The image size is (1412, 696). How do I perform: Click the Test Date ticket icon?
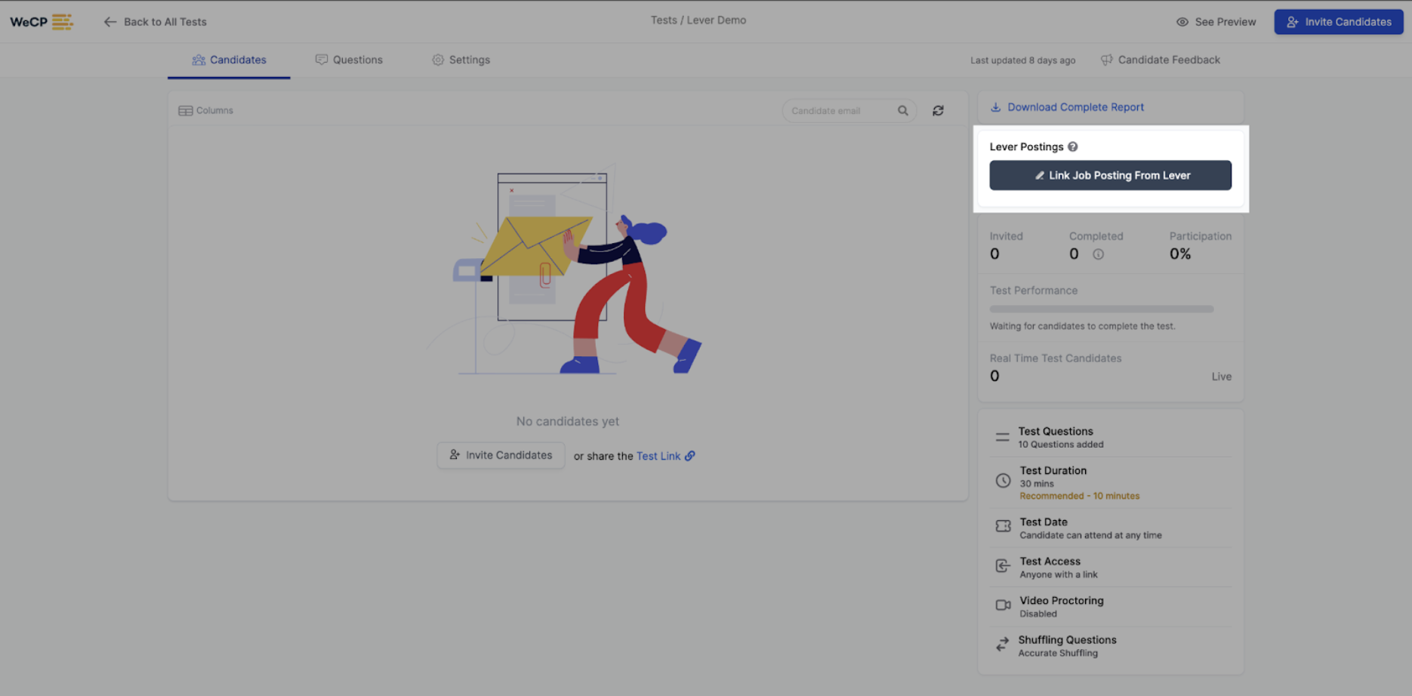1003,526
